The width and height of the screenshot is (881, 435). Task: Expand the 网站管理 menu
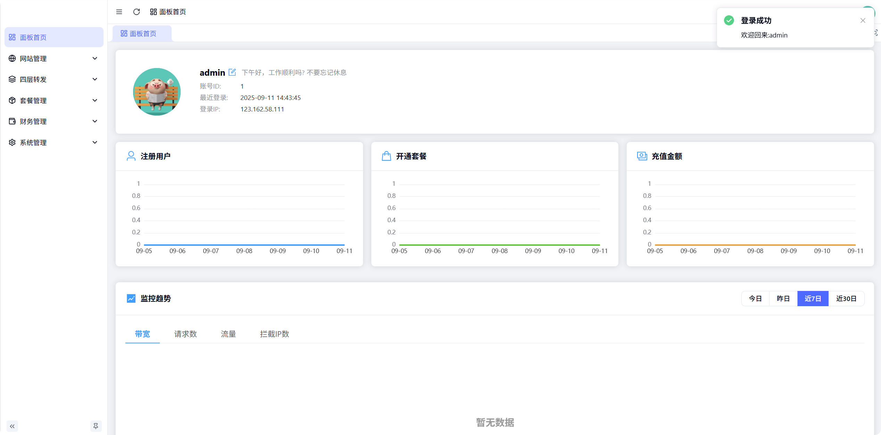[x=53, y=58]
